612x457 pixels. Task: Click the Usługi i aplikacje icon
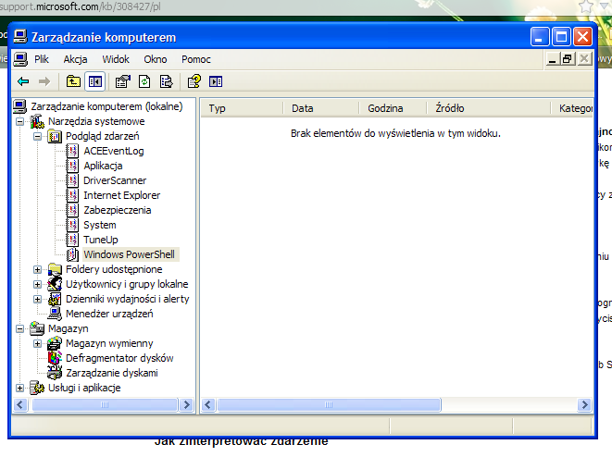pyautogui.click(x=37, y=388)
